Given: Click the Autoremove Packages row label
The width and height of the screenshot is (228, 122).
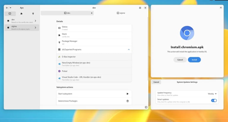Looking at the screenshot, I should pyautogui.click(x=68, y=101).
